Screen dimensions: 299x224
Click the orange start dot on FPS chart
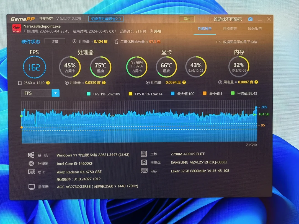coord(22,127)
